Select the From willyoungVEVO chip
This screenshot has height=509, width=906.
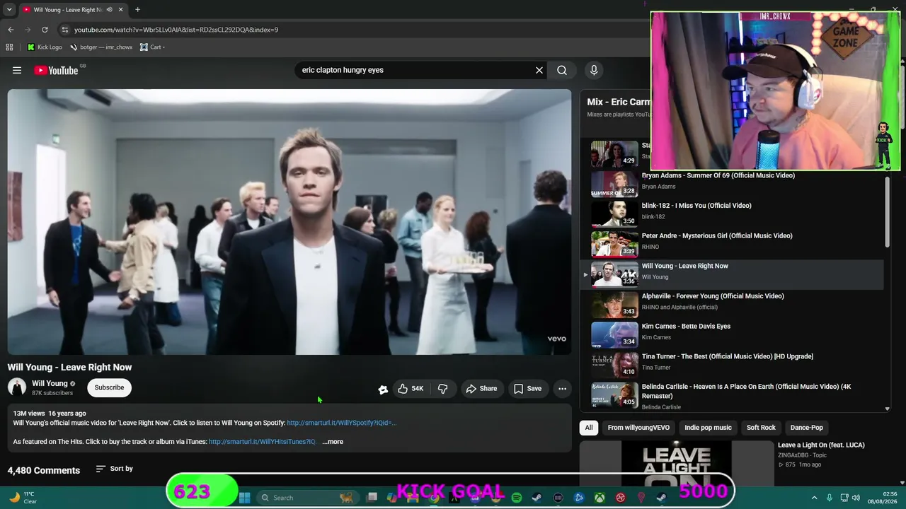click(x=638, y=428)
